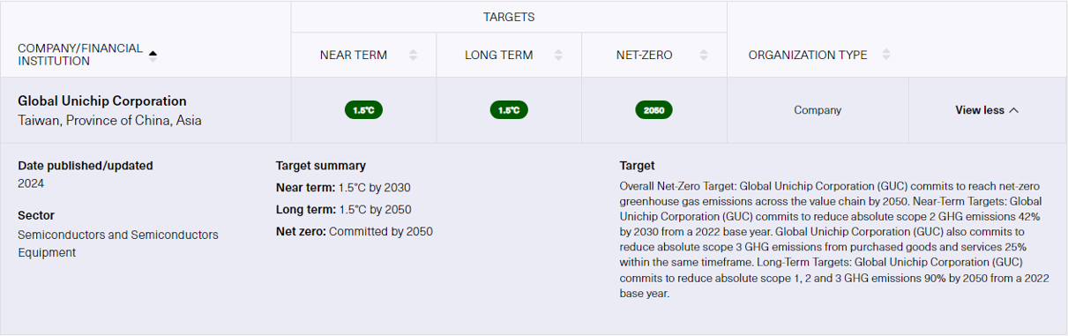This screenshot has height=336, width=1068.
Task: Click the Near Term sort arrows
Action: [x=414, y=56]
